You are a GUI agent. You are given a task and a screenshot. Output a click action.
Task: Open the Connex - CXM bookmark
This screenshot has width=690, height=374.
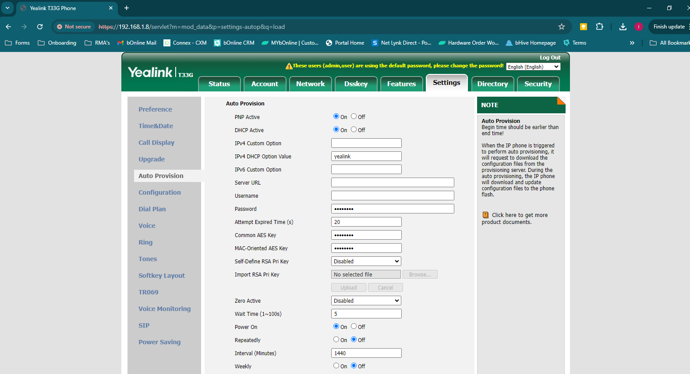click(185, 43)
